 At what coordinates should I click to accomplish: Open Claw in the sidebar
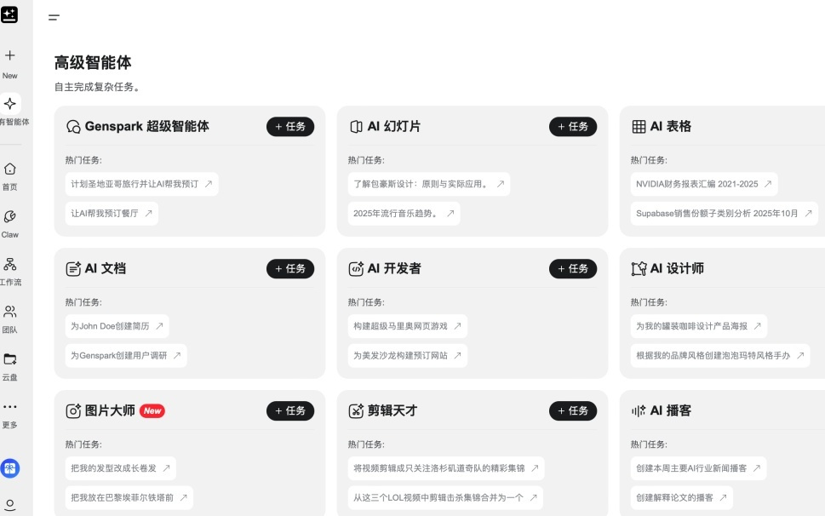point(10,217)
